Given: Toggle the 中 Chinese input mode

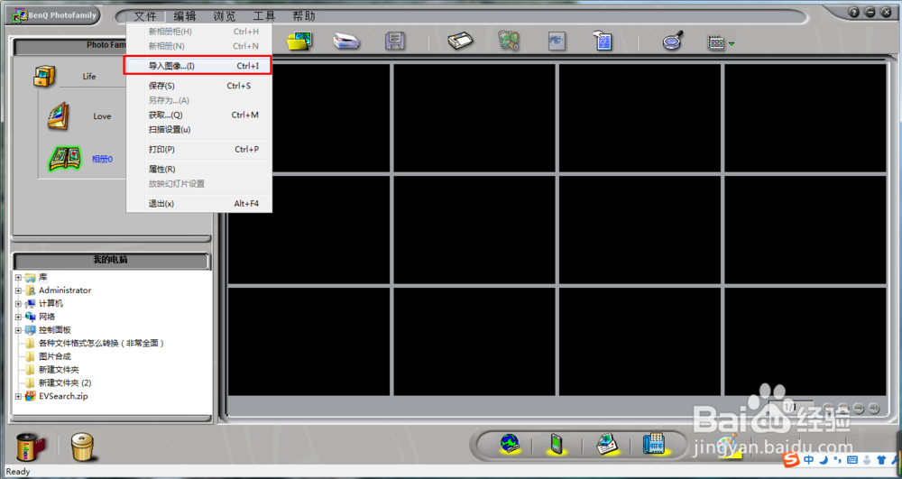Looking at the screenshot, I should point(809,460).
